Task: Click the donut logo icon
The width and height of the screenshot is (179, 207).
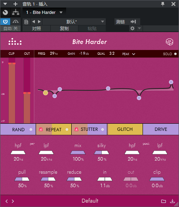Action: [169, 42]
